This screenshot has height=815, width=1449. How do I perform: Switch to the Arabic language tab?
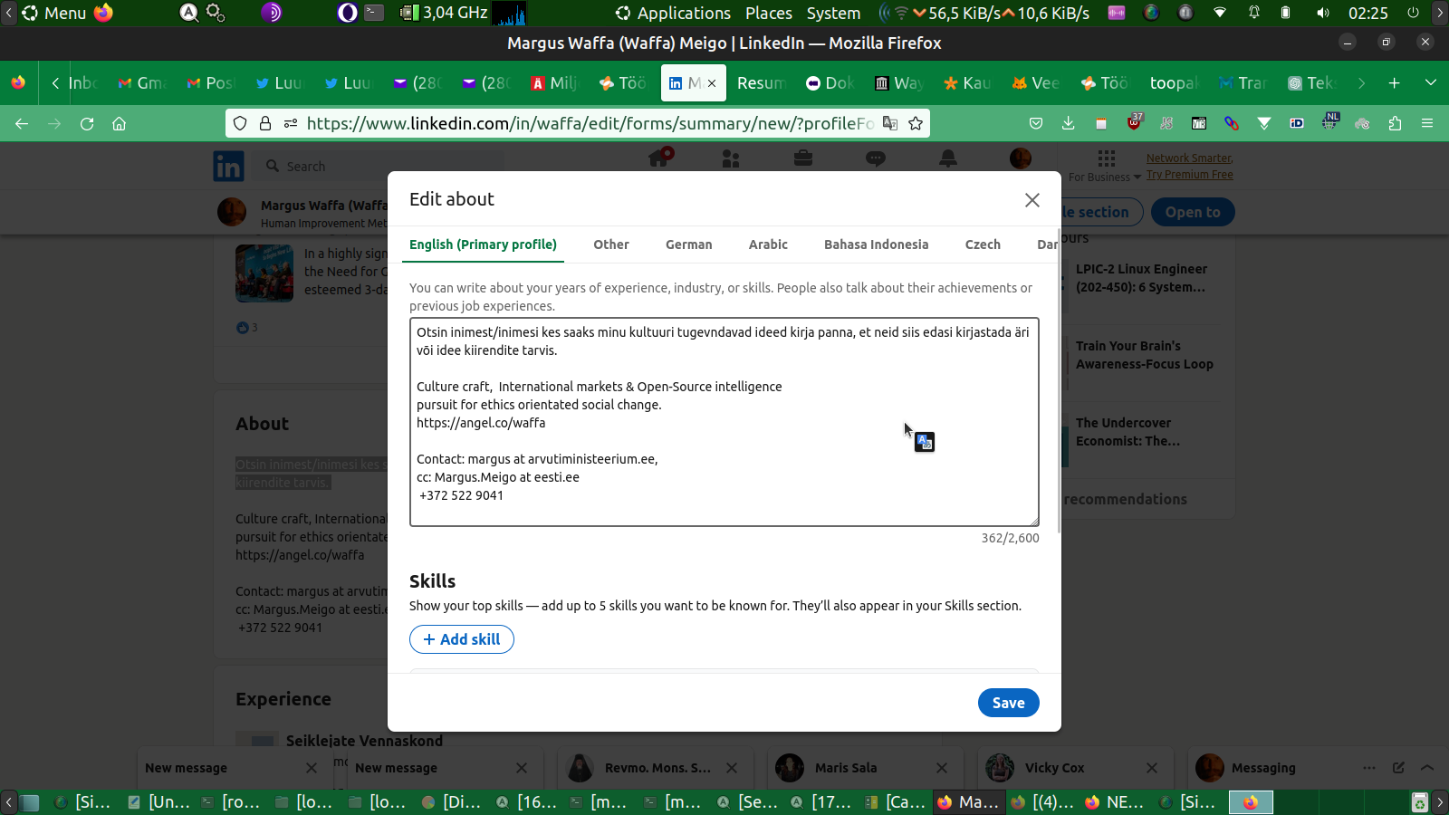click(x=768, y=244)
